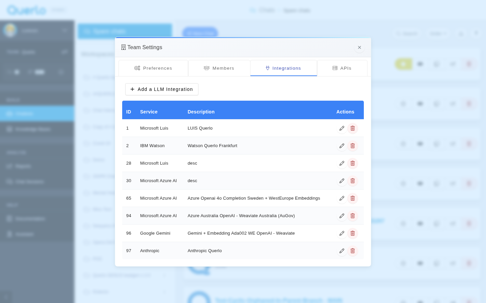The width and height of the screenshot is (486, 303).
Task: Click Add a LLM Integration button
Action: pyautogui.click(x=162, y=89)
